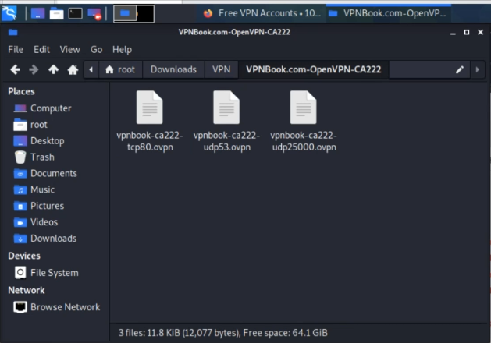Select the vpnbook-ca222-tcp80.ovpn file
Viewport: 491px width, 343px height.
[x=150, y=121]
